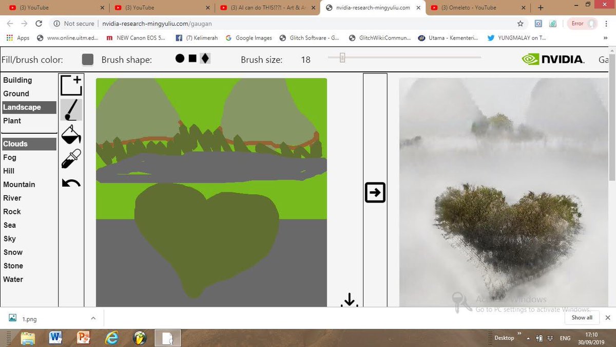
Task: Open a new browser tab
Action: (541, 8)
